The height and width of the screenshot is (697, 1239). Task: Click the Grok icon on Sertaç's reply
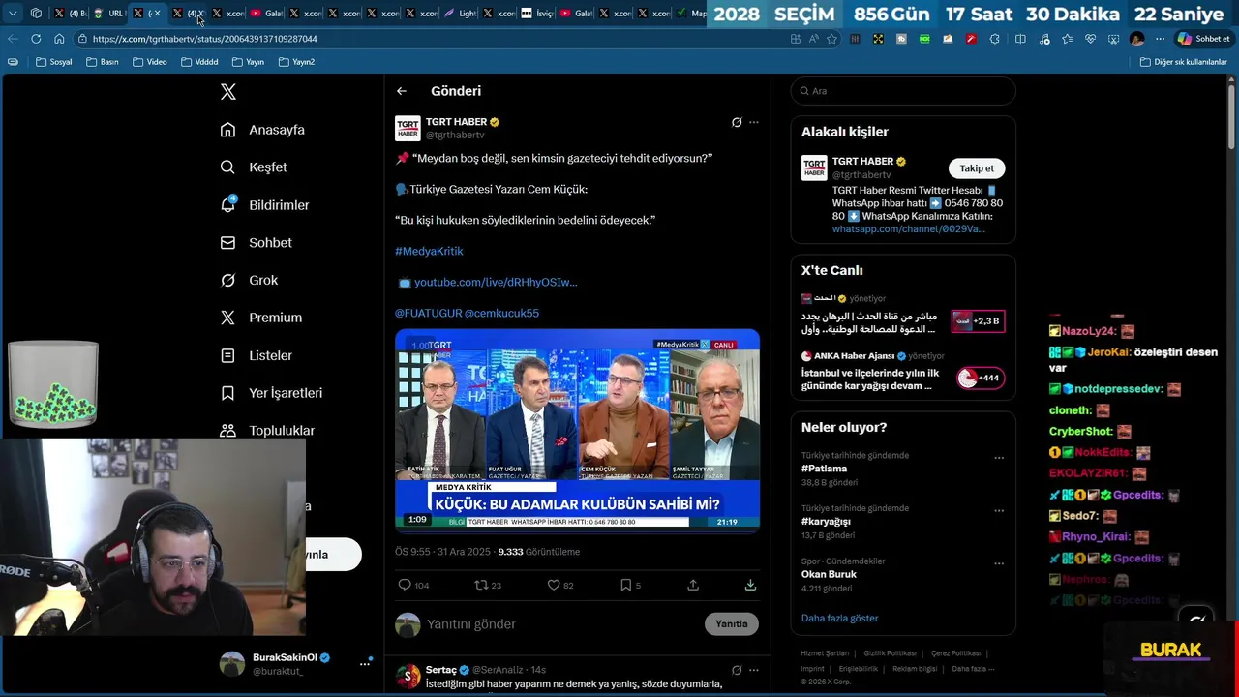pyautogui.click(x=737, y=670)
